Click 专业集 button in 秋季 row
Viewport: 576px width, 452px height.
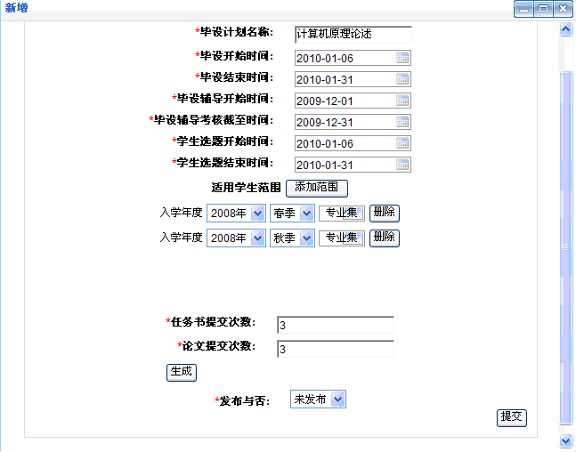(342, 238)
